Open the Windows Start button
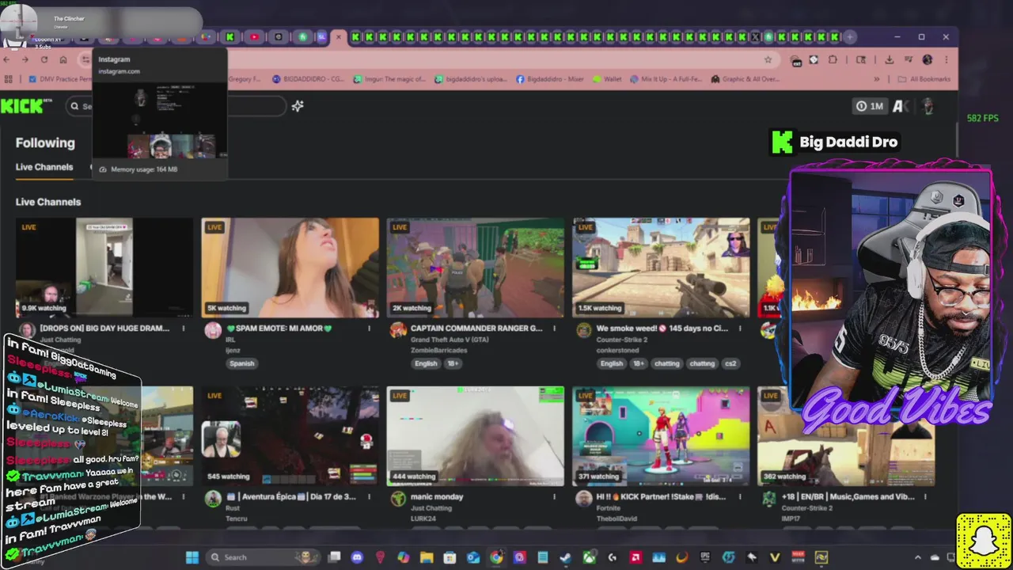The width and height of the screenshot is (1013, 570). point(192,557)
